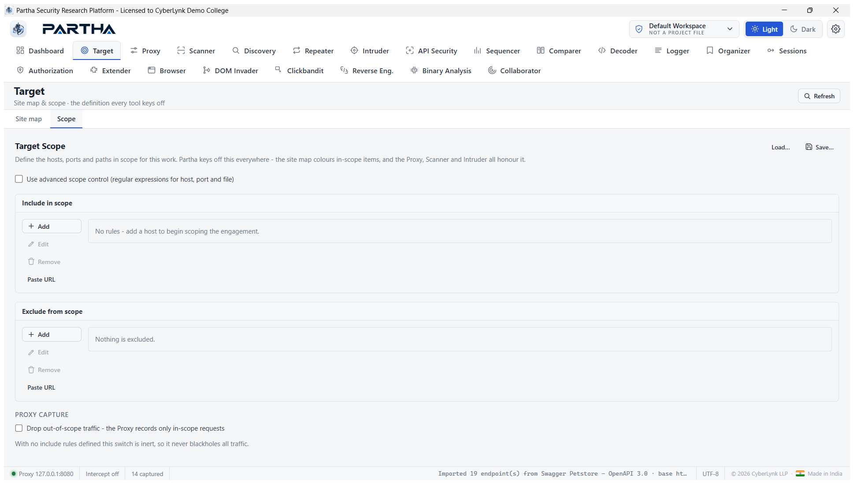Open the Repeater tab label

pos(319,51)
